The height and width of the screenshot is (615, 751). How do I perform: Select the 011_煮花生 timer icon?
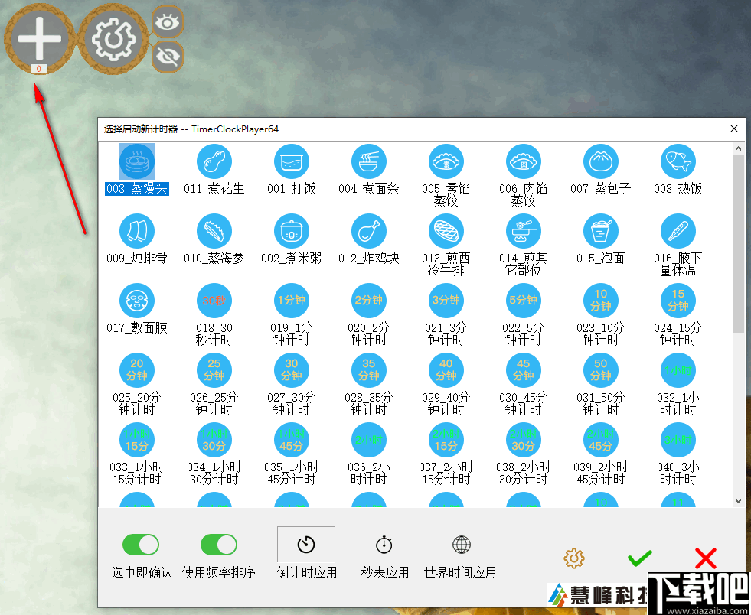[x=214, y=161]
